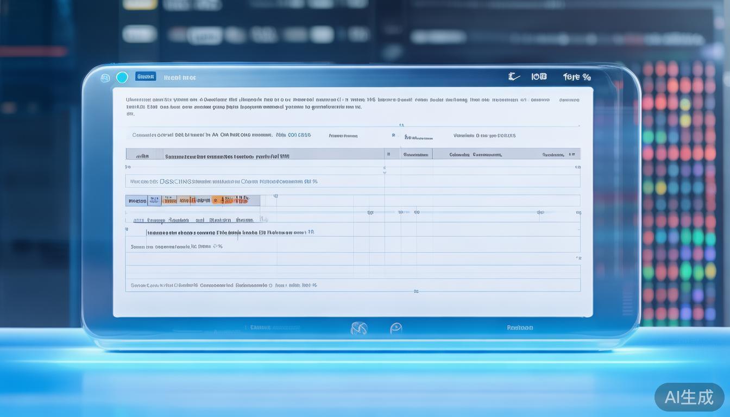Switch to the white text tab beside blue tab
Image resolution: width=730 pixels, height=417 pixels.
(x=179, y=78)
